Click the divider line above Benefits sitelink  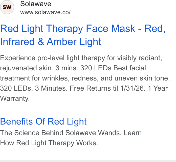[88, 109]
